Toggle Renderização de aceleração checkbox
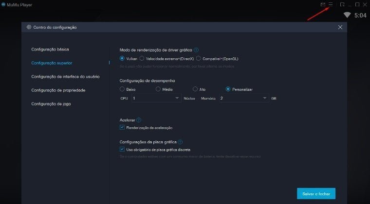Viewport: 370px width, 204px height. pos(122,127)
